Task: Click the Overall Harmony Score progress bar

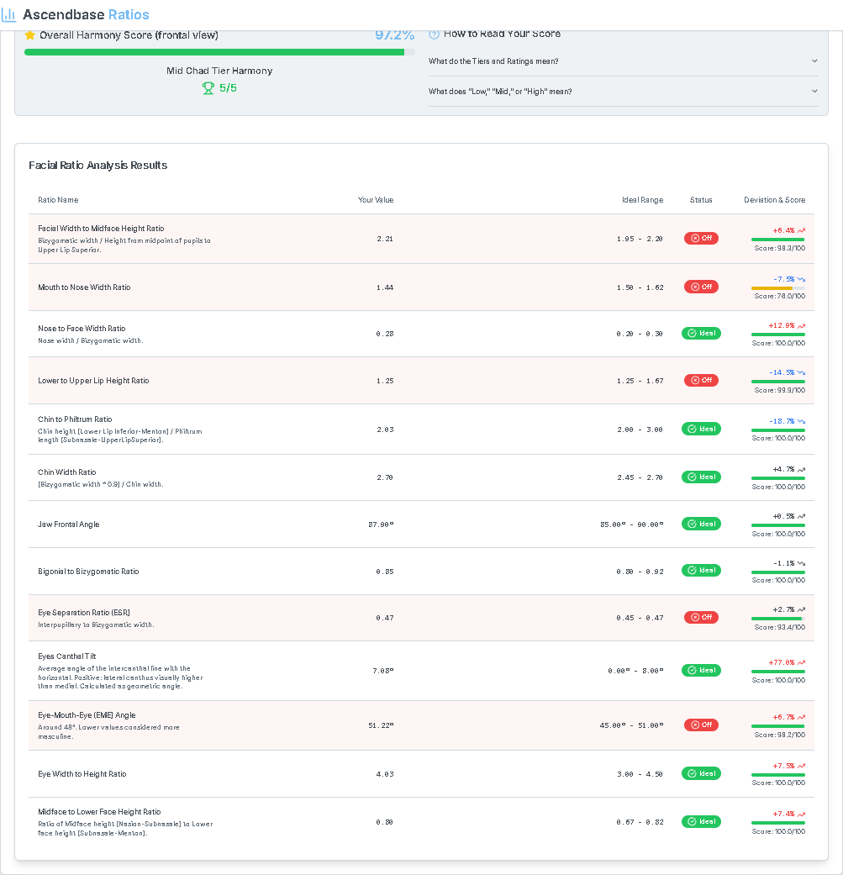Action: 214,52
